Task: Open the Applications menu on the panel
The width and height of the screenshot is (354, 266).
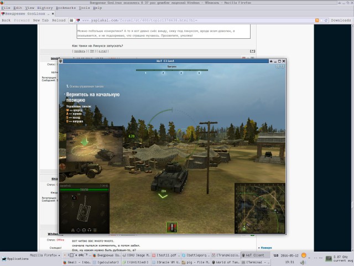Action: pyautogui.click(x=15, y=259)
